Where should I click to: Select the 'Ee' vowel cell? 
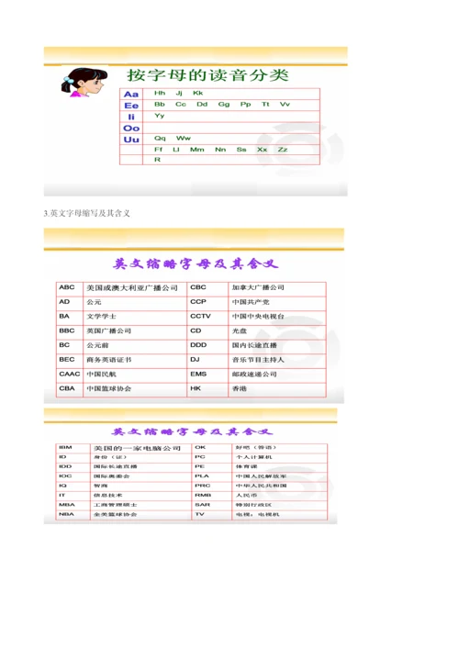(131, 106)
